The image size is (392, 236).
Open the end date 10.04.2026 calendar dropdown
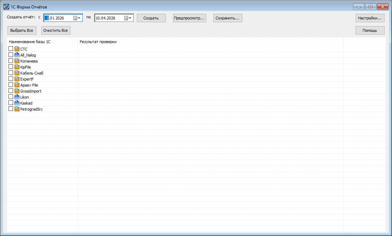click(x=128, y=18)
